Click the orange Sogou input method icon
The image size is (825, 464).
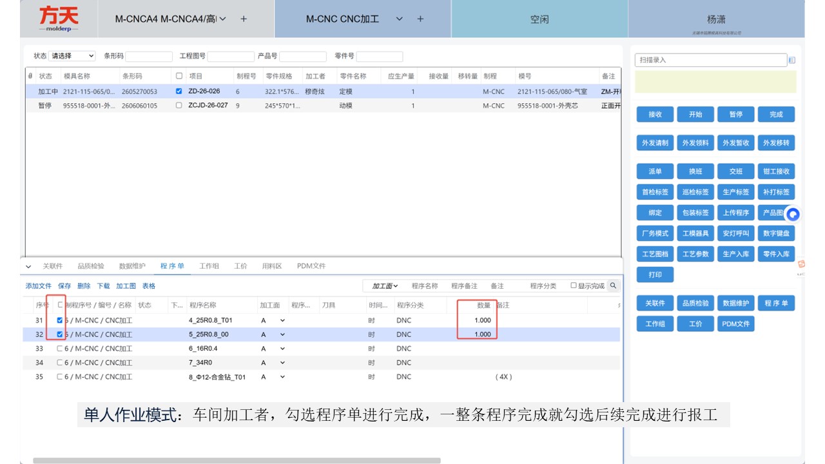point(801,264)
